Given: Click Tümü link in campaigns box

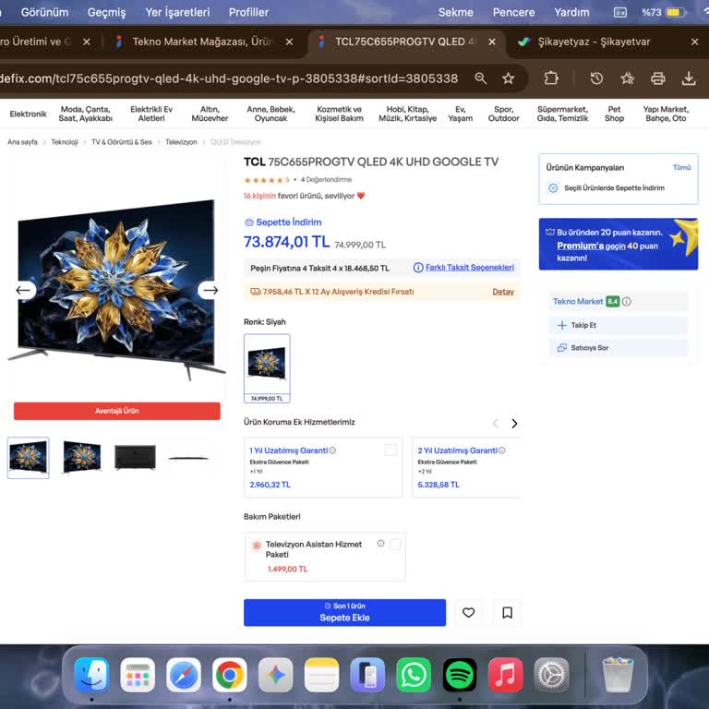Looking at the screenshot, I should [x=681, y=167].
